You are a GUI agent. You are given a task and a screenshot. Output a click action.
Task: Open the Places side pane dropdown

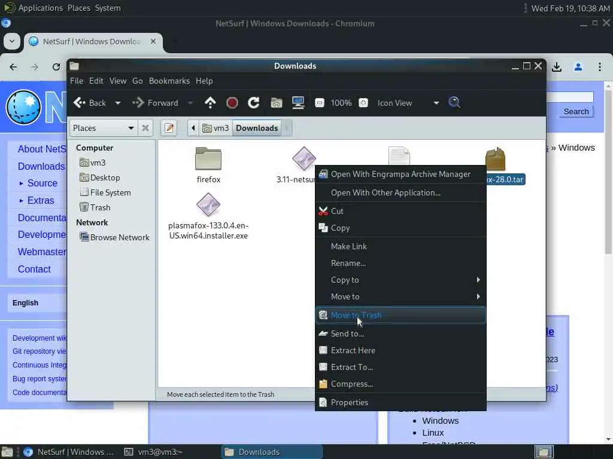103,128
